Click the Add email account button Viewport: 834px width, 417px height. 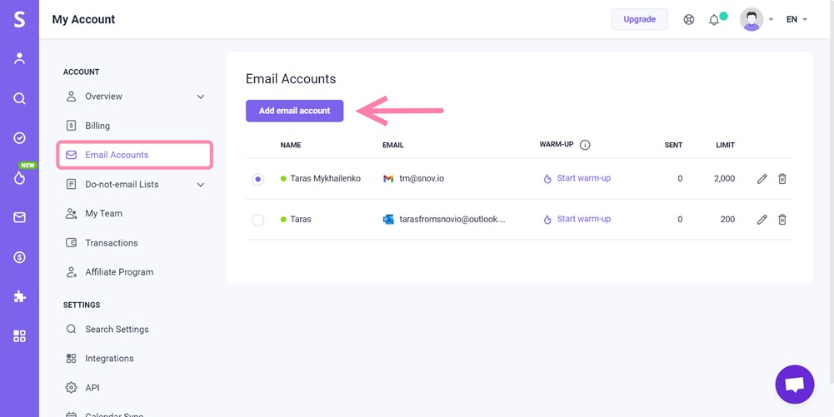click(295, 111)
